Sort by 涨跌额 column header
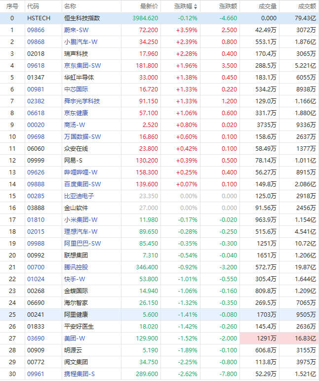Screen dimensions: 319x381 coord(228,6)
